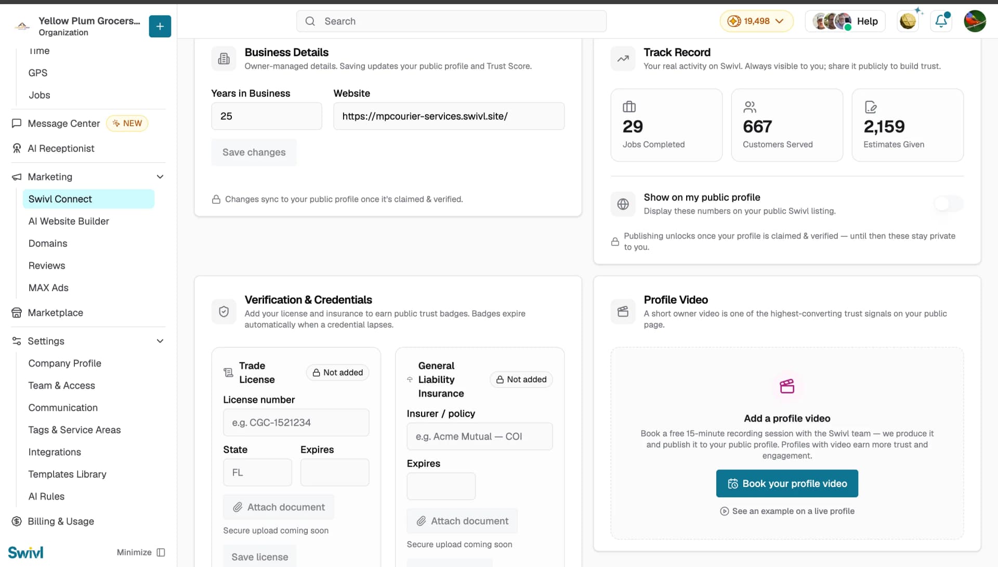Open the user profile avatar menu
Image resolution: width=998 pixels, height=567 pixels.
coord(975,21)
